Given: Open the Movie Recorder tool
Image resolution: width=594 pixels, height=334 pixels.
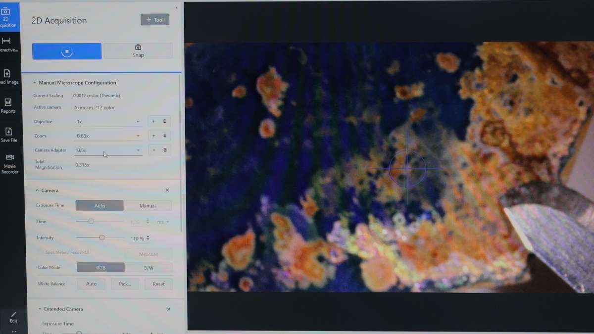Looking at the screenshot, I should (9, 163).
